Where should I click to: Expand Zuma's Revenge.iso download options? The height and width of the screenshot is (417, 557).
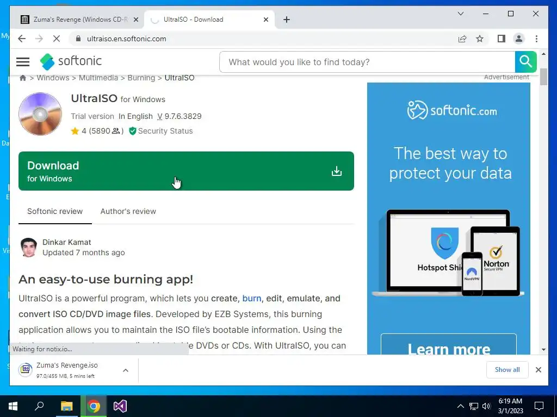(x=126, y=370)
